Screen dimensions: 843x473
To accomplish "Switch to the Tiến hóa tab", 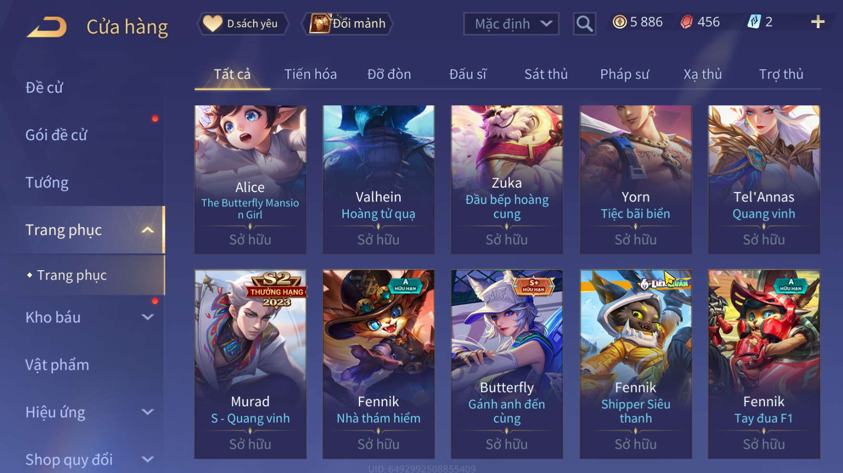I will 310,74.
